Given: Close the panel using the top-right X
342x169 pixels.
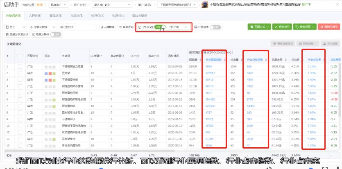Looking at the screenshot, I should (337, 4).
